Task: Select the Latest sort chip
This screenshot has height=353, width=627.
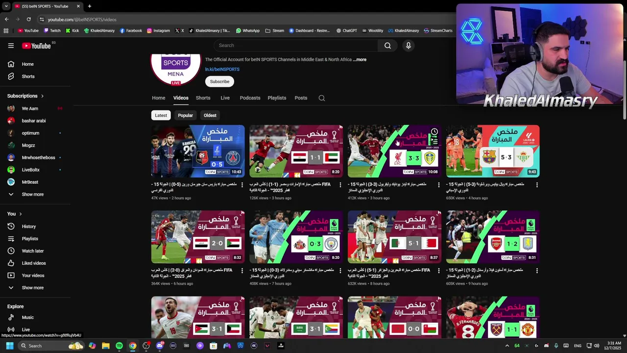Action: [161, 115]
